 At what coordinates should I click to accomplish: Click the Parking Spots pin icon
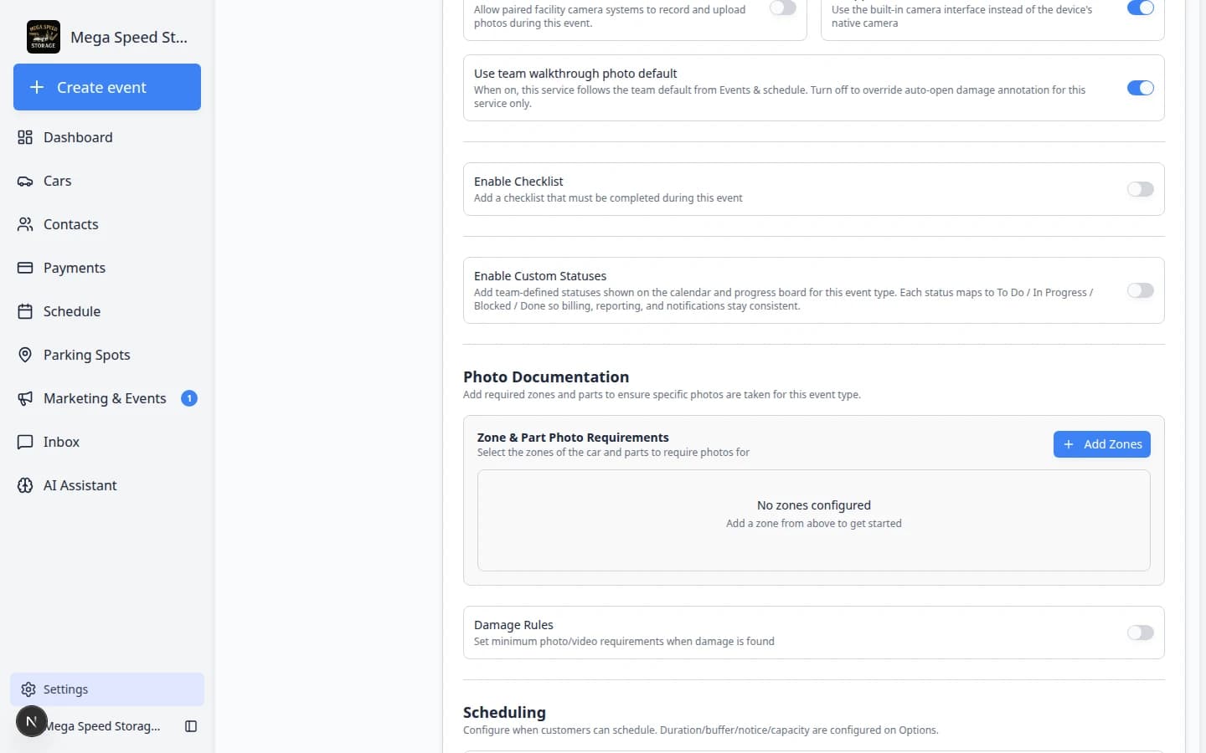[25, 355]
